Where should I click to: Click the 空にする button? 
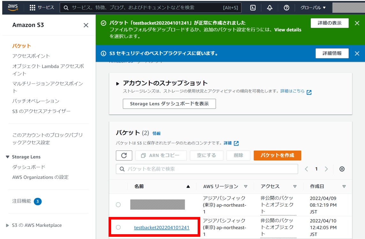pyautogui.click(x=207, y=155)
